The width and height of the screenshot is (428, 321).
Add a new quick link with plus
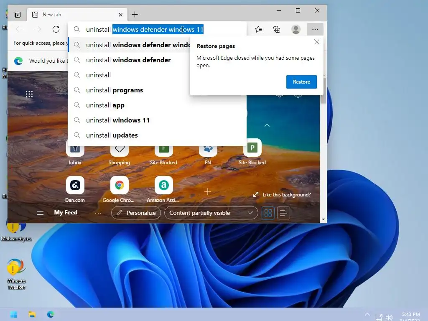tap(208, 191)
